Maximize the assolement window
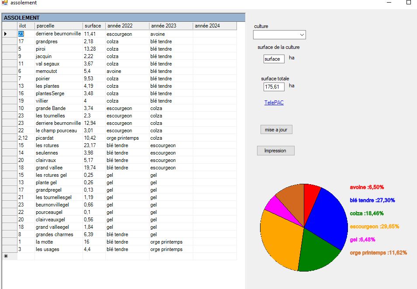Viewport: 417px width, 289px height. [408, 3]
